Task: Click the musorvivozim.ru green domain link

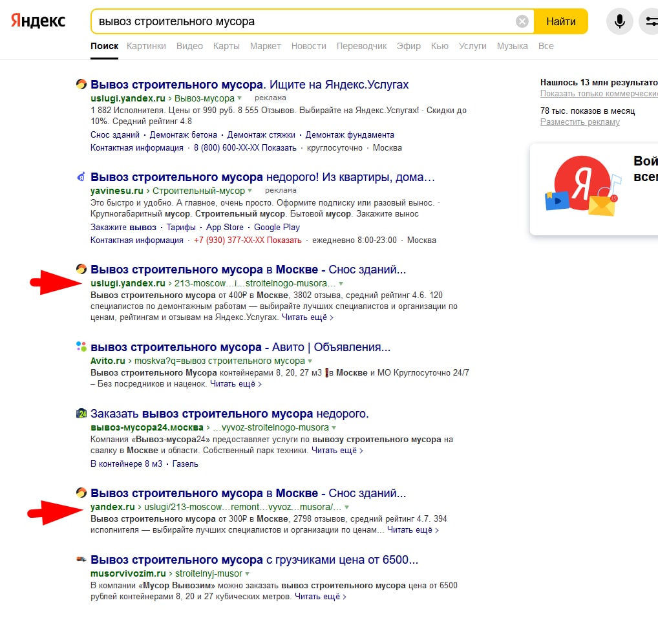Action: 128,573
